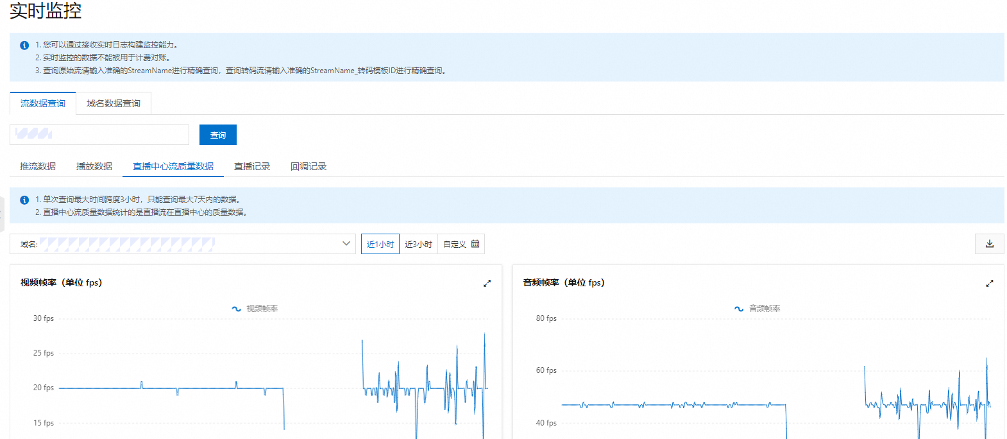Expand the 视频帧率 chart to fullscreen
Image resolution: width=1007 pixels, height=439 pixels.
pos(487,283)
